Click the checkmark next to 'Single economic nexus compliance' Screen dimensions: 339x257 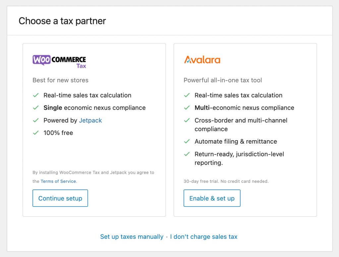pyautogui.click(x=36, y=108)
